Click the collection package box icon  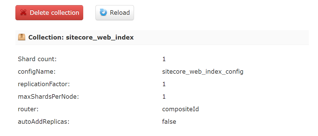click(22, 37)
